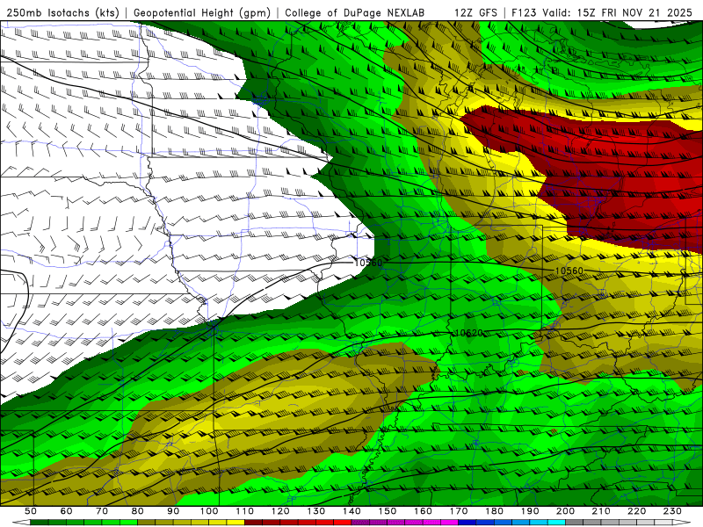Click the 'Geopotential Height (gpm)' header label
703x527 pixels.
tap(202, 12)
